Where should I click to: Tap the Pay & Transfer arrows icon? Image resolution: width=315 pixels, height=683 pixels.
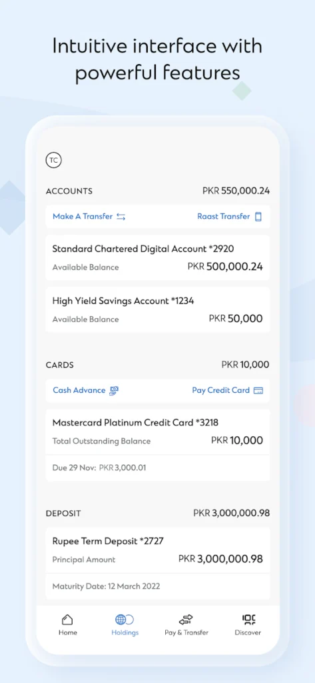(186, 620)
